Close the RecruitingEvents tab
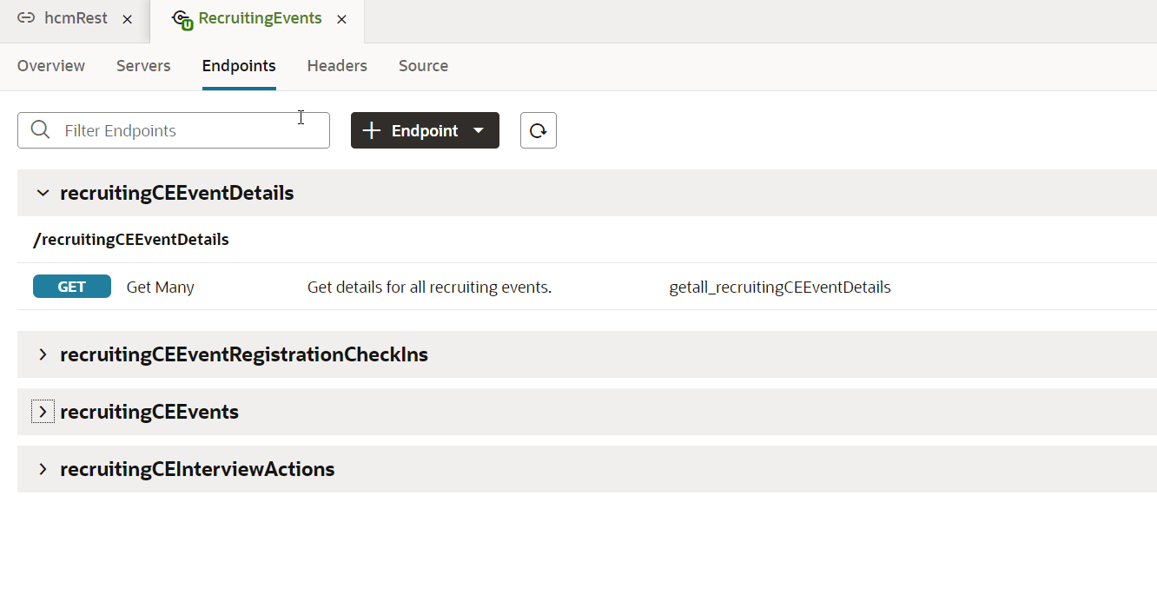This screenshot has height=615, width=1157. tap(341, 19)
